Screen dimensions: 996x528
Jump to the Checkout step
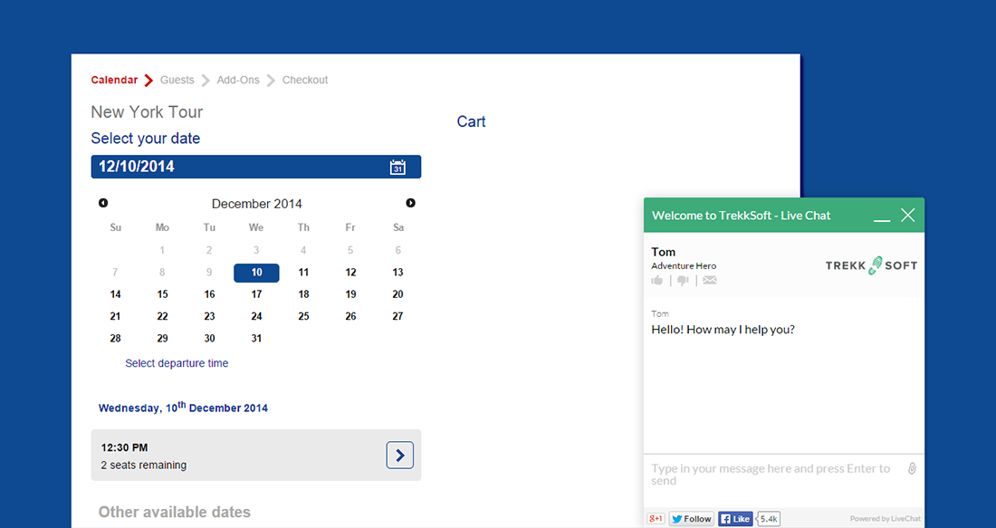(x=305, y=81)
